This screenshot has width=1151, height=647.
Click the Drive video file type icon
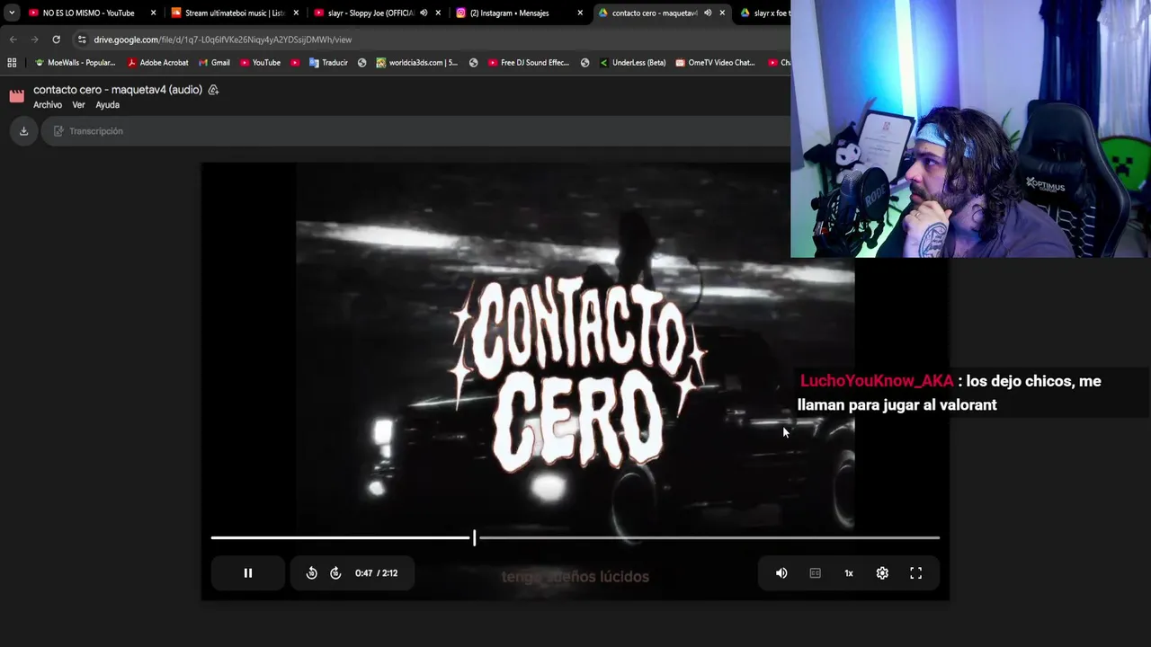(x=17, y=96)
